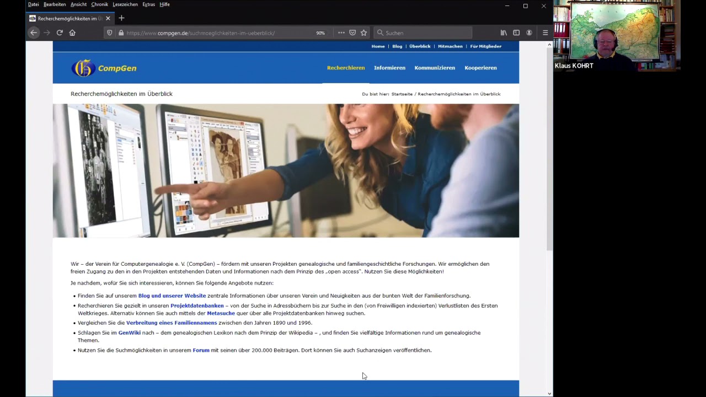Save page to Pocket

point(352,33)
